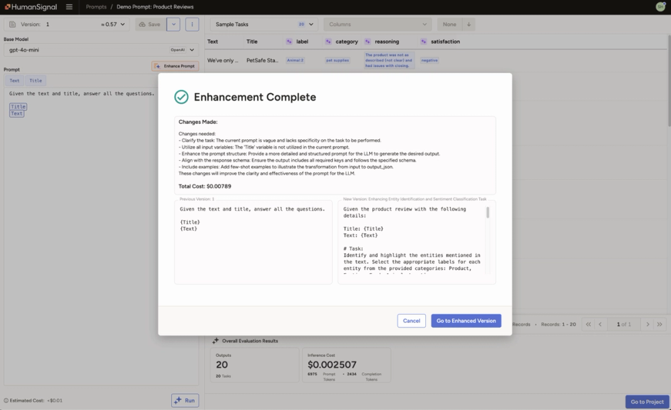Click the negative satisfaction tag
Viewport: 671px width, 410px height.
[429, 60]
